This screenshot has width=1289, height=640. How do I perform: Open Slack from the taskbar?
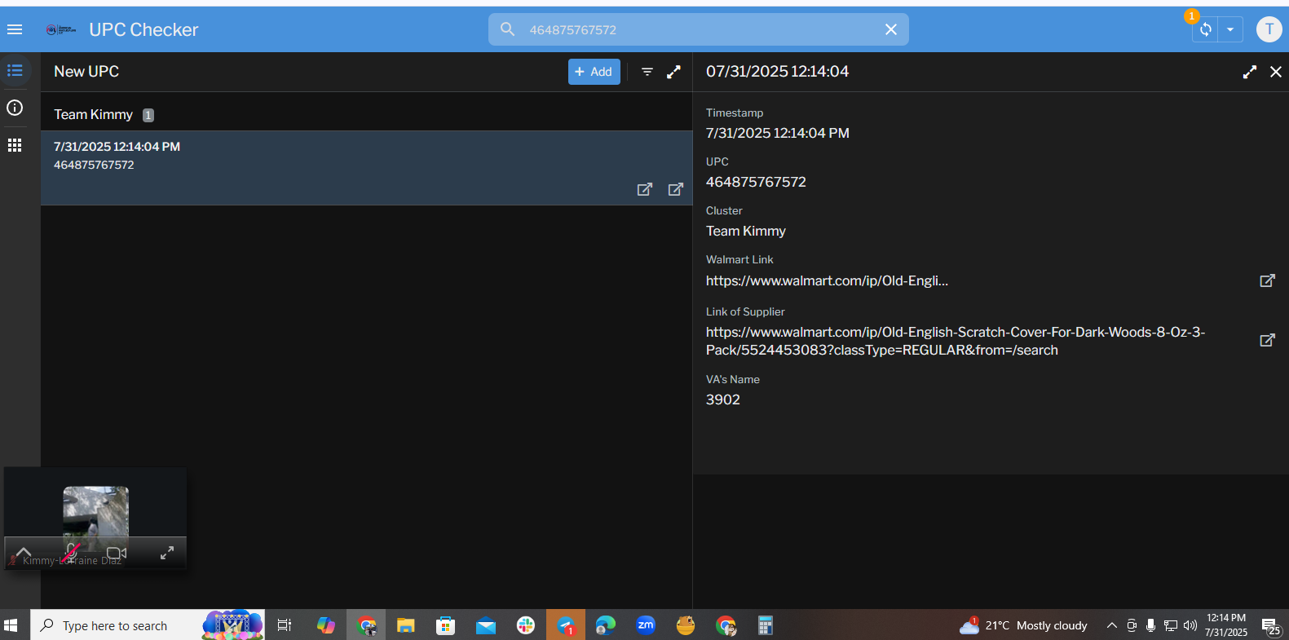[x=526, y=625]
